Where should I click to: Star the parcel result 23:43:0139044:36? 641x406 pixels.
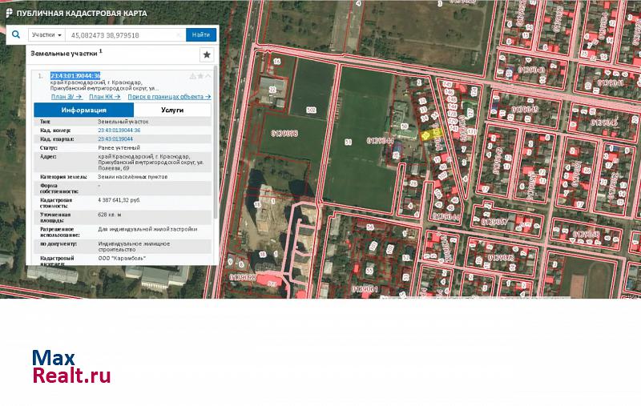pyautogui.click(x=200, y=76)
